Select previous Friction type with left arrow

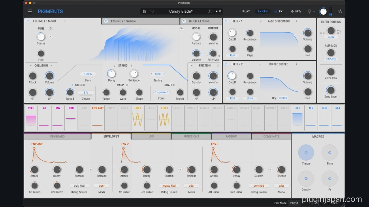192,66
